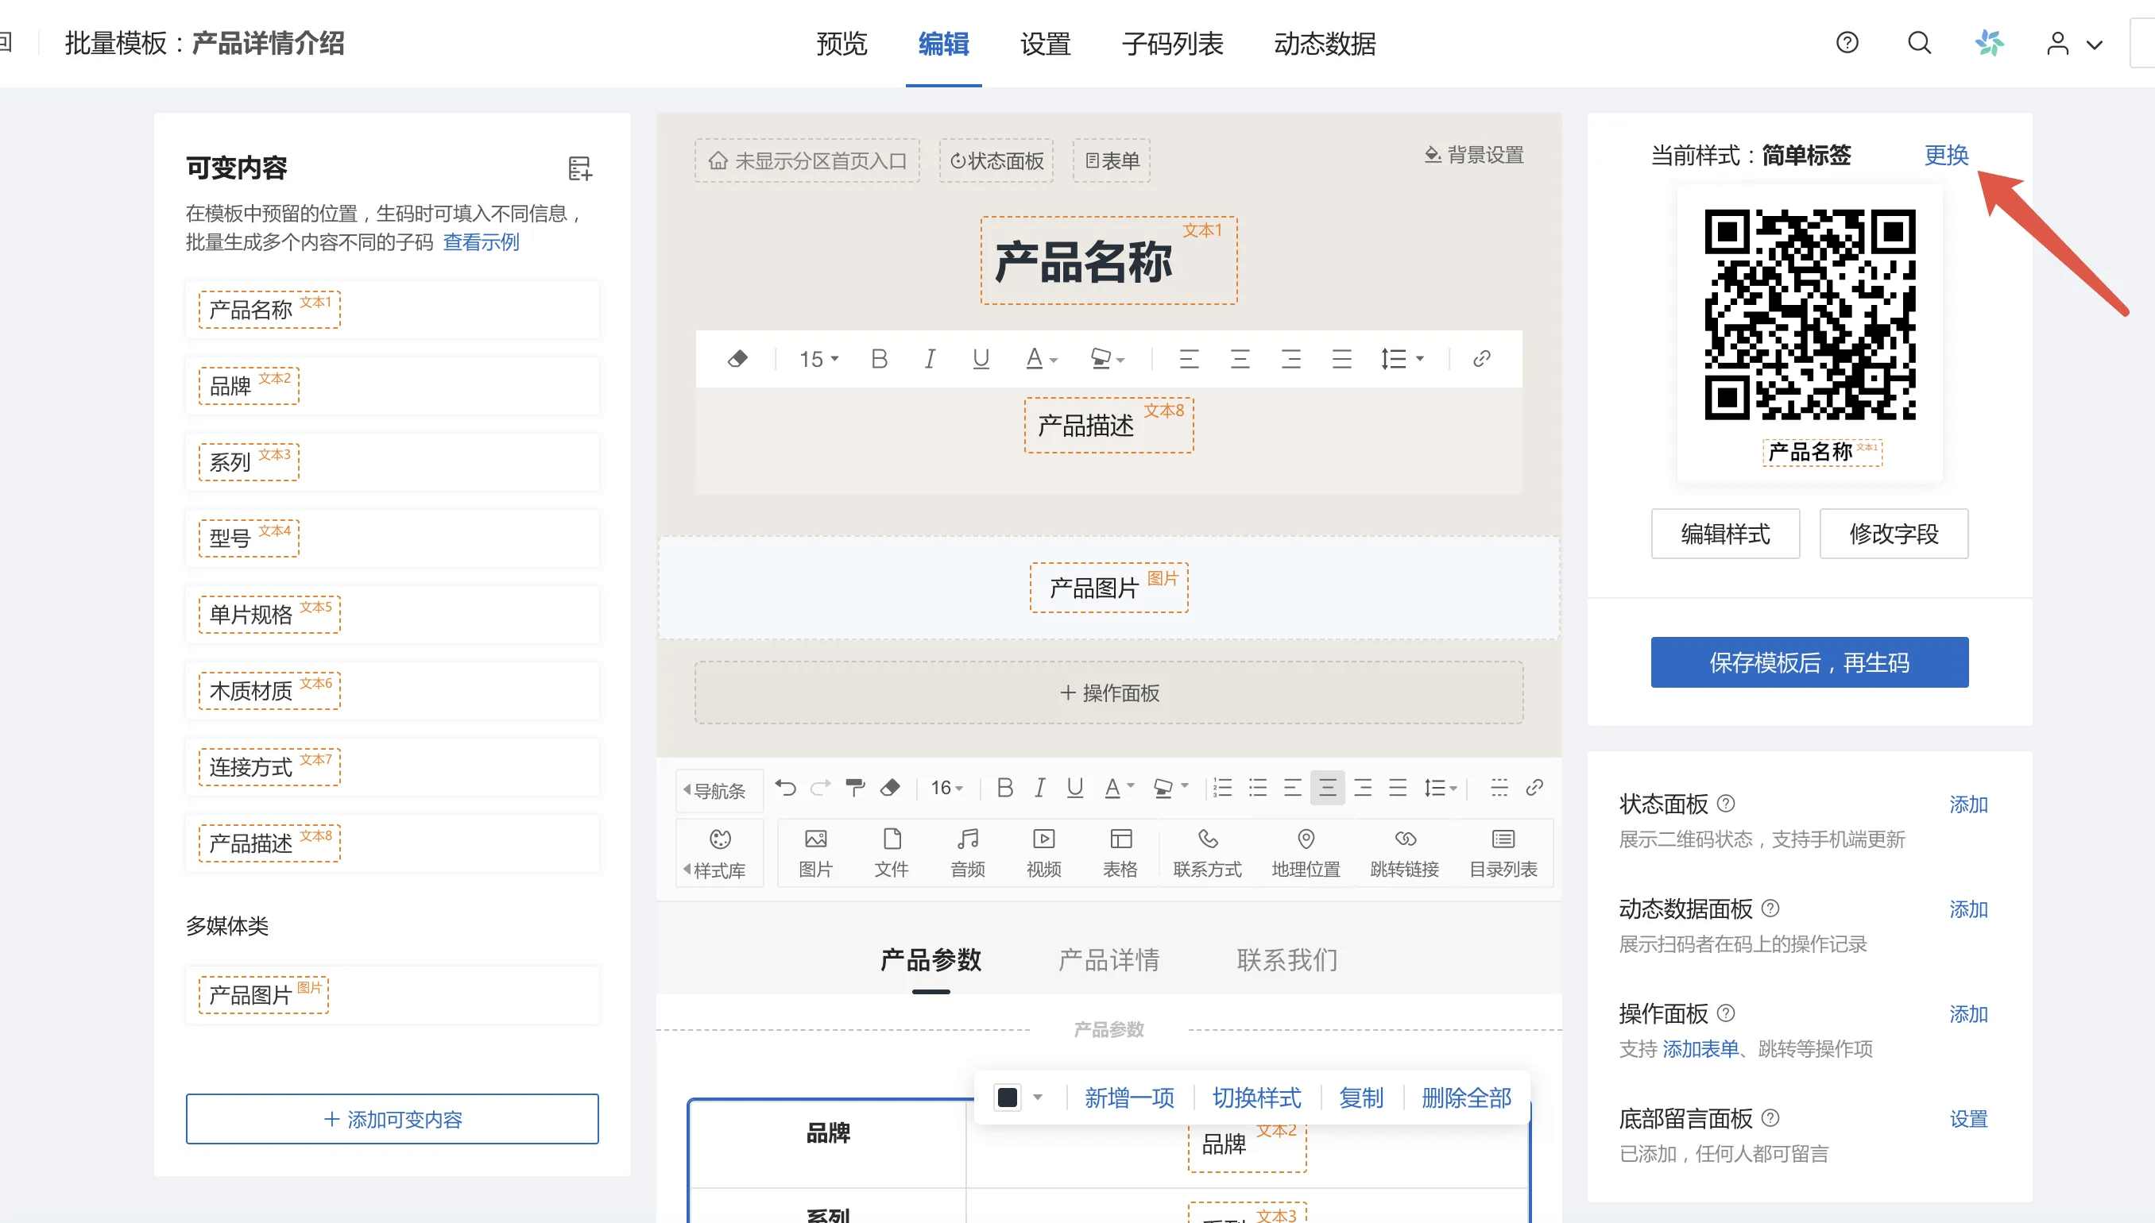Clear formatting with eraser beside size 15

tap(737, 360)
